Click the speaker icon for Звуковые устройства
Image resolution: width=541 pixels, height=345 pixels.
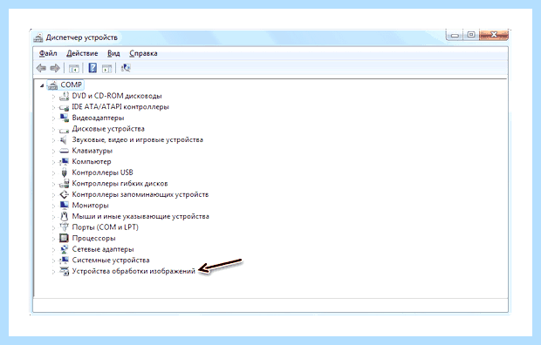coord(64,139)
